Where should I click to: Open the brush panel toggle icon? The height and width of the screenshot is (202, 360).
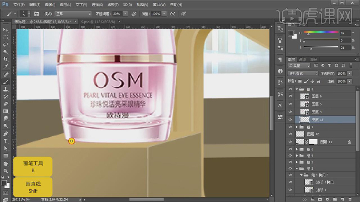point(36,14)
